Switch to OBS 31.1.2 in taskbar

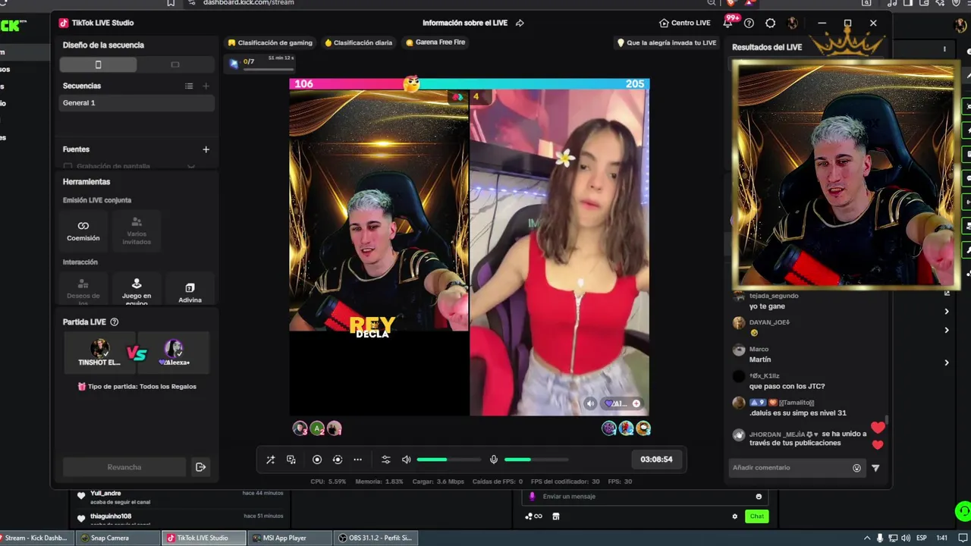[x=376, y=538]
